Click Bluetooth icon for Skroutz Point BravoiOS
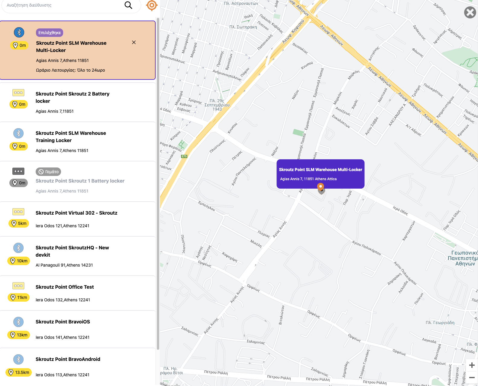Screen dimensions: 478x386 point(18,322)
